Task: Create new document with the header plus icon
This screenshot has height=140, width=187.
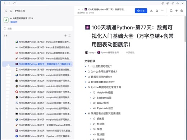Action: pos(177,11)
